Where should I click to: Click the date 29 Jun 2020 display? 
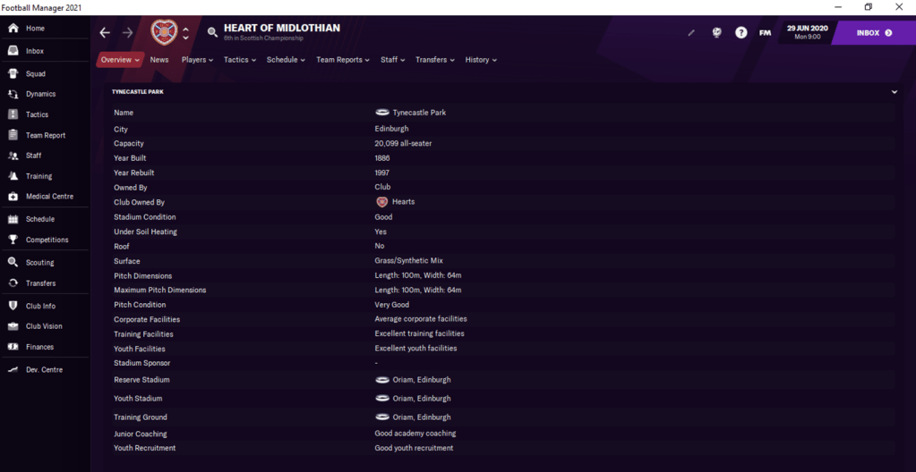tap(807, 32)
